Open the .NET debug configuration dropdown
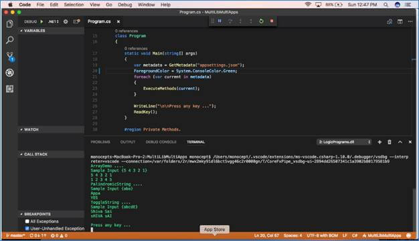 [x=53, y=21]
